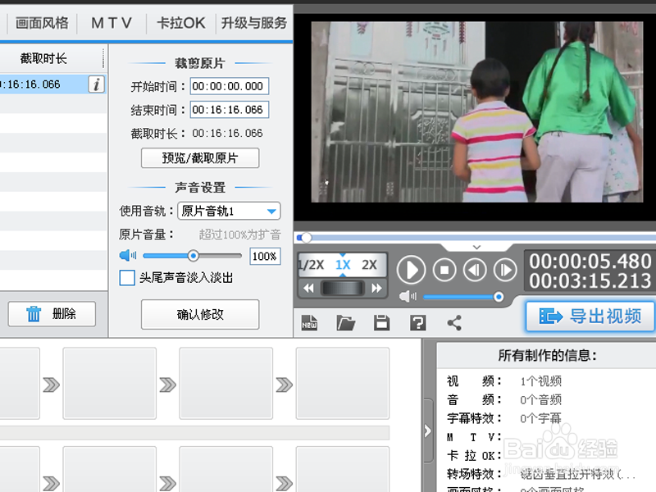The image size is (656, 492).
Task: Open the MTV tab
Action: pos(112,23)
